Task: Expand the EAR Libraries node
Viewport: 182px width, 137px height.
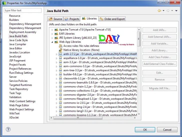Action: [52, 34]
